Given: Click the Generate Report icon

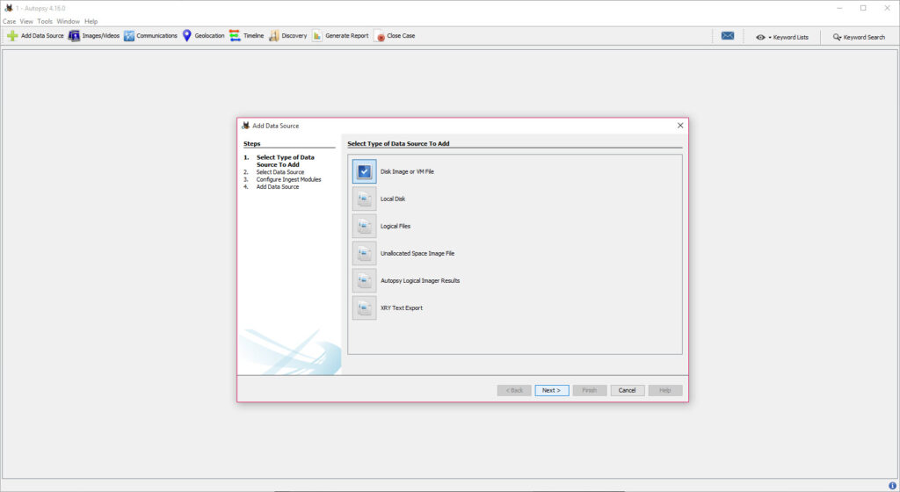Looking at the screenshot, I should (x=316, y=35).
